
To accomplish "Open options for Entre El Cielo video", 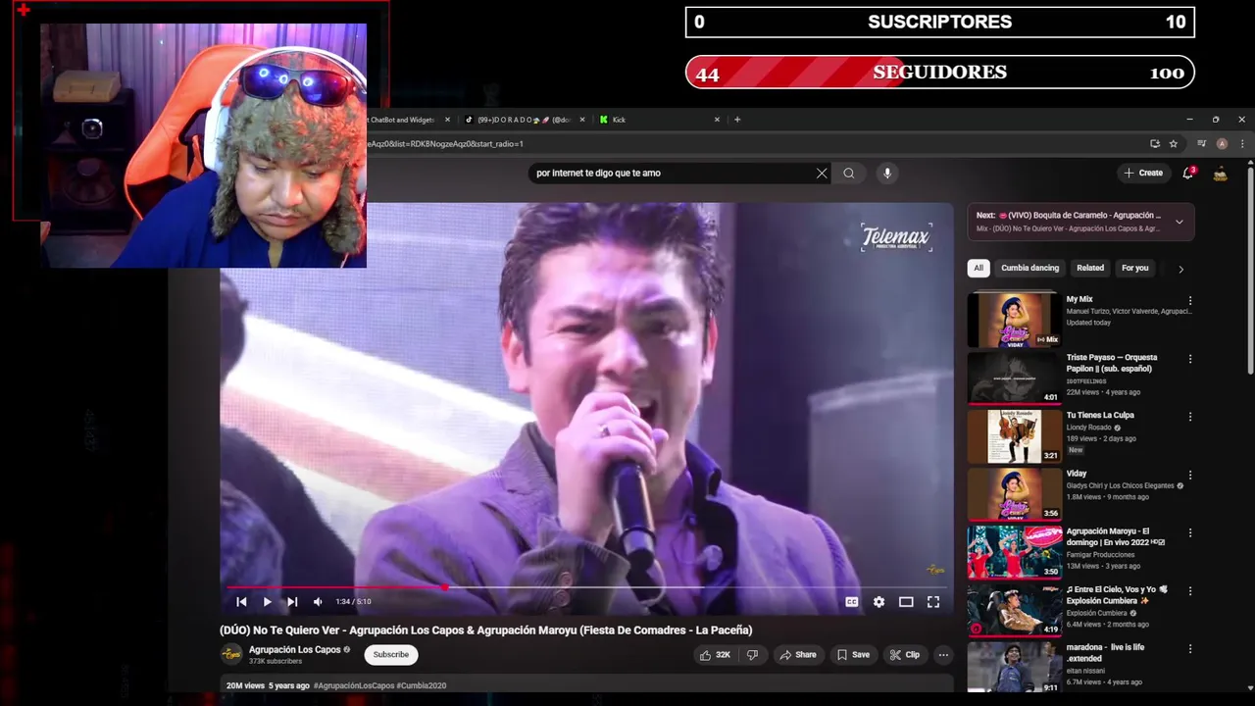I will (1190, 591).
